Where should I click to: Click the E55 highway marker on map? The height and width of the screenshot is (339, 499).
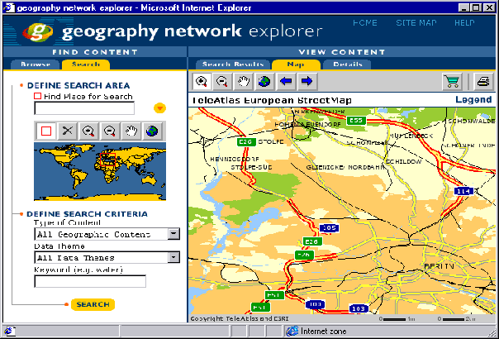point(356,121)
